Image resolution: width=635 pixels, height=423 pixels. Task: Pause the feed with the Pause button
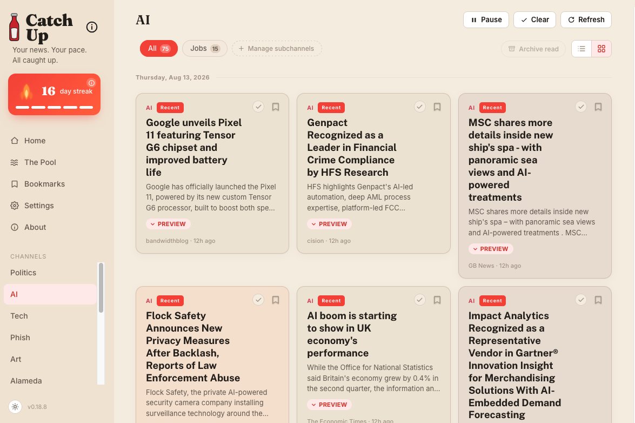(x=486, y=20)
